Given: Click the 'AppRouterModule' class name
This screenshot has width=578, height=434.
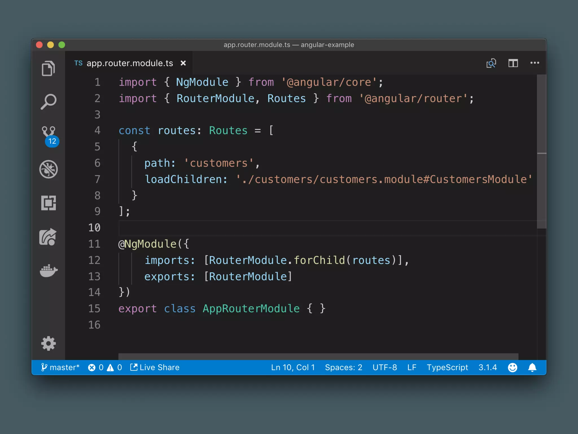Looking at the screenshot, I should coord(251,309).
